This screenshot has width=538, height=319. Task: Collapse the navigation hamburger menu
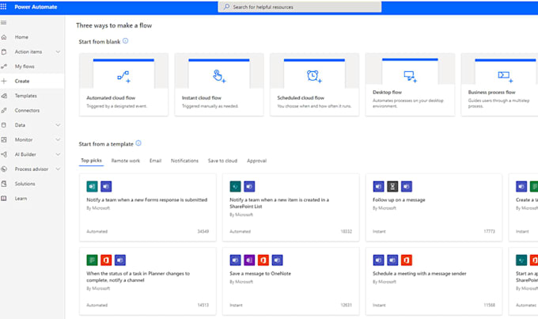click(x=3, y=23)
